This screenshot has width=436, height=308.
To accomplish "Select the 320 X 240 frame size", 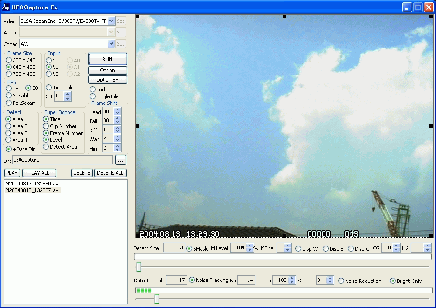I will 9,60.
